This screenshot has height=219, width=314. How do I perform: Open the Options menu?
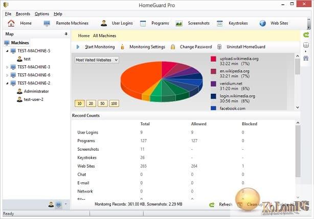coord(42,14)
